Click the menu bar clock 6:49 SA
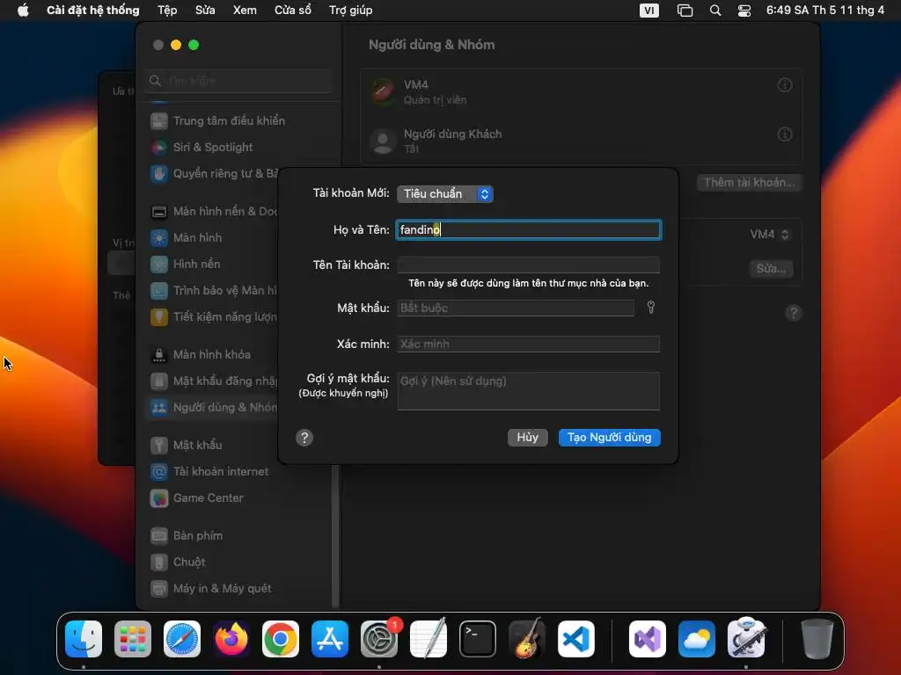Image resolution: width=901 pixels, height=675 pixels. (x=825, y=11)
